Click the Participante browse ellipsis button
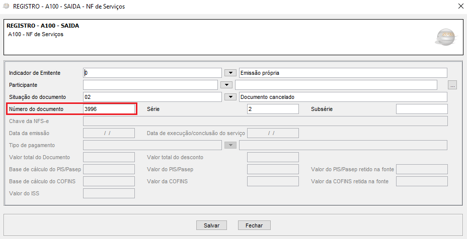The height and width of the screenshot is (239, 467). [452, 85]
